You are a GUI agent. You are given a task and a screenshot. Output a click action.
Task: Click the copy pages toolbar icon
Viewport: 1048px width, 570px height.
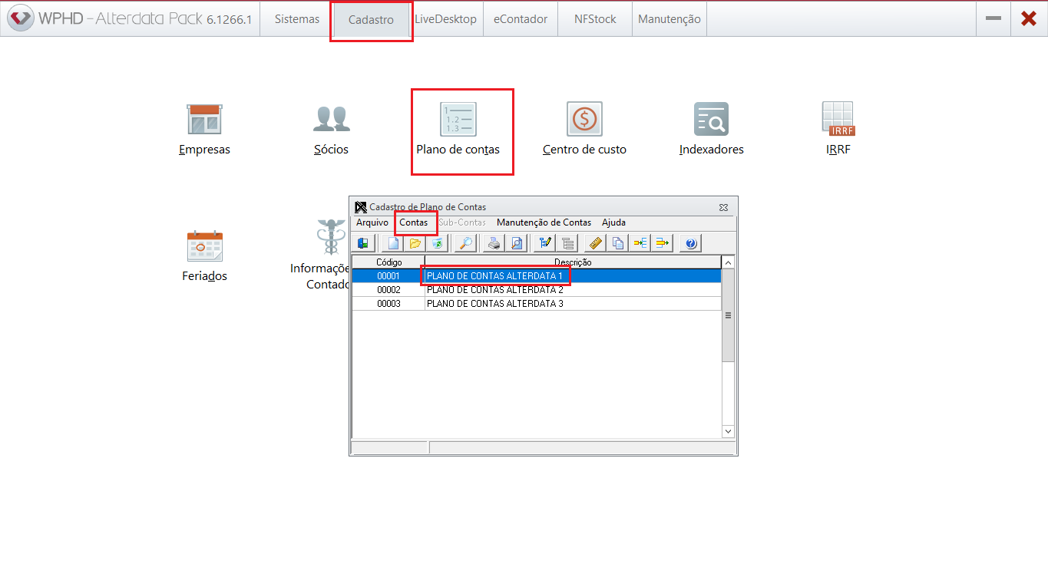(x=617, y=243)
